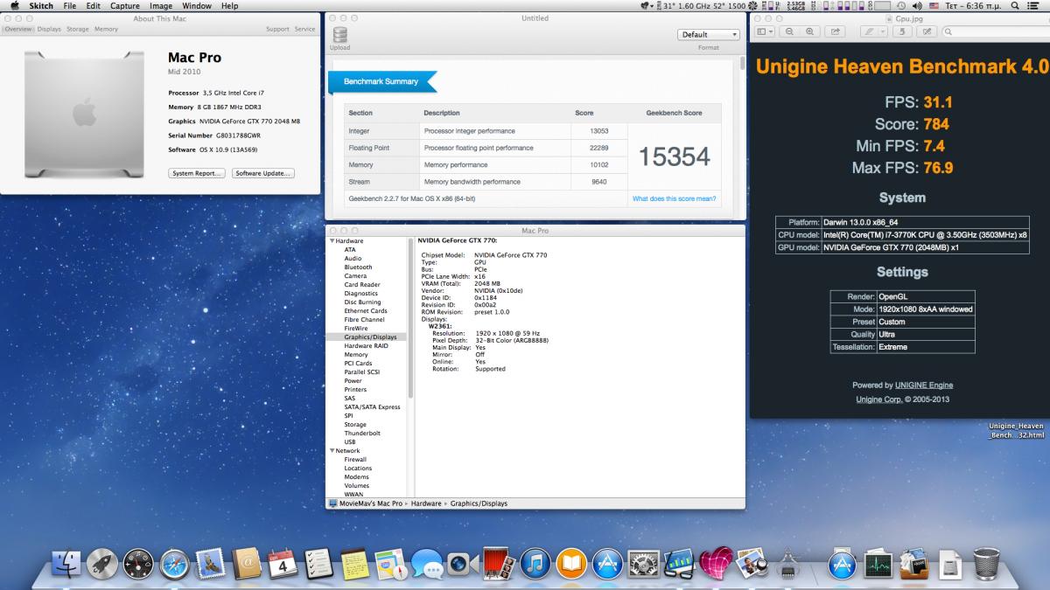Click the Support link in About This Mac
The height and width of the screenshot is (590, 1050).
click(277, 29)
